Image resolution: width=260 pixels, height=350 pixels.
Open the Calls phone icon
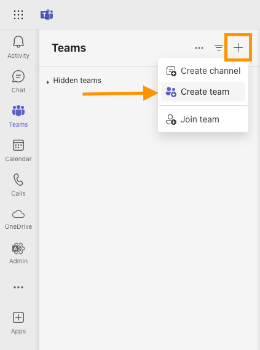click(18, 180)
